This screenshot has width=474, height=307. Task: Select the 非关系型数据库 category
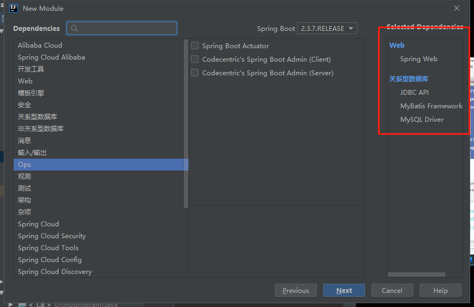click(x=99, y=129)
